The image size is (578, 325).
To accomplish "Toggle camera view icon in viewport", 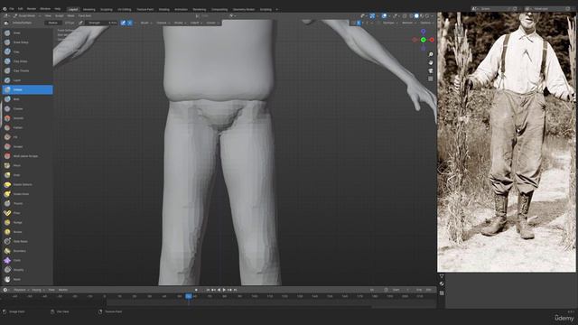I will (431, 70).
